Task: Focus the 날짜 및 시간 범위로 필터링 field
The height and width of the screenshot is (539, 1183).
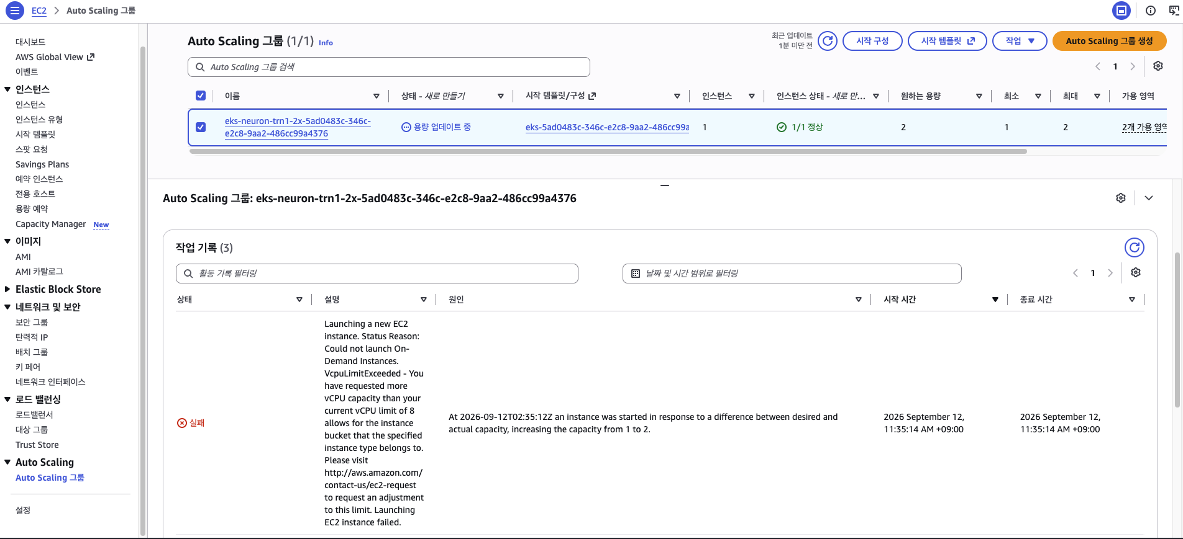Action: pos(792,274)
